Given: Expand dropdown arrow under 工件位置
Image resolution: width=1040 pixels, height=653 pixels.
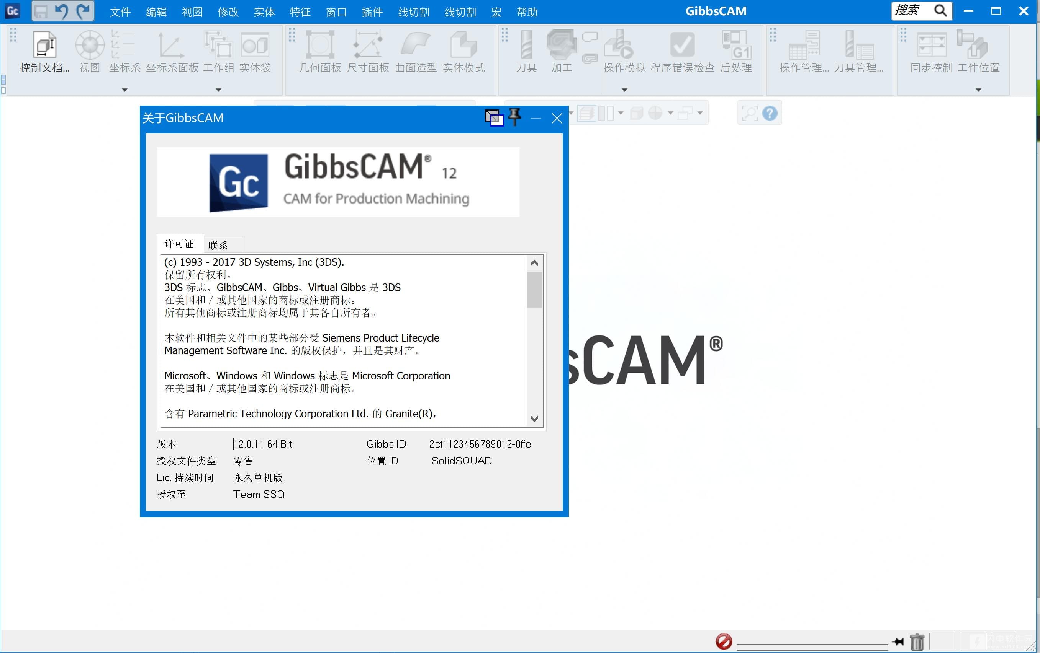Looking at the screenshot, I should pyautogui.click(x=979, y=90).
